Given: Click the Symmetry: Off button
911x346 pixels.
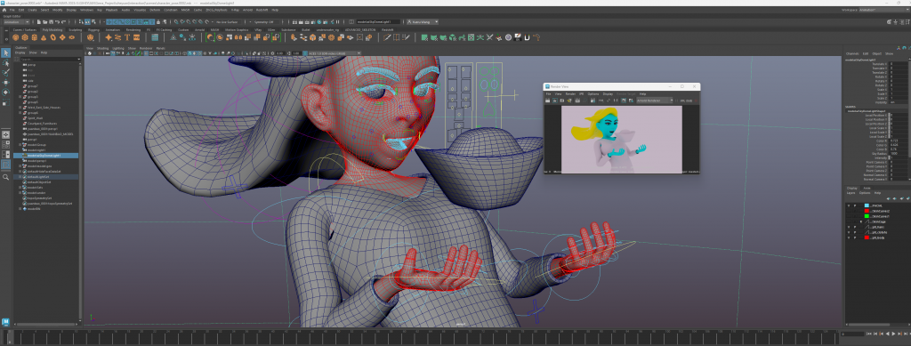Looking at the screenshot, I should pyautogui.click(x=266, y=22).
